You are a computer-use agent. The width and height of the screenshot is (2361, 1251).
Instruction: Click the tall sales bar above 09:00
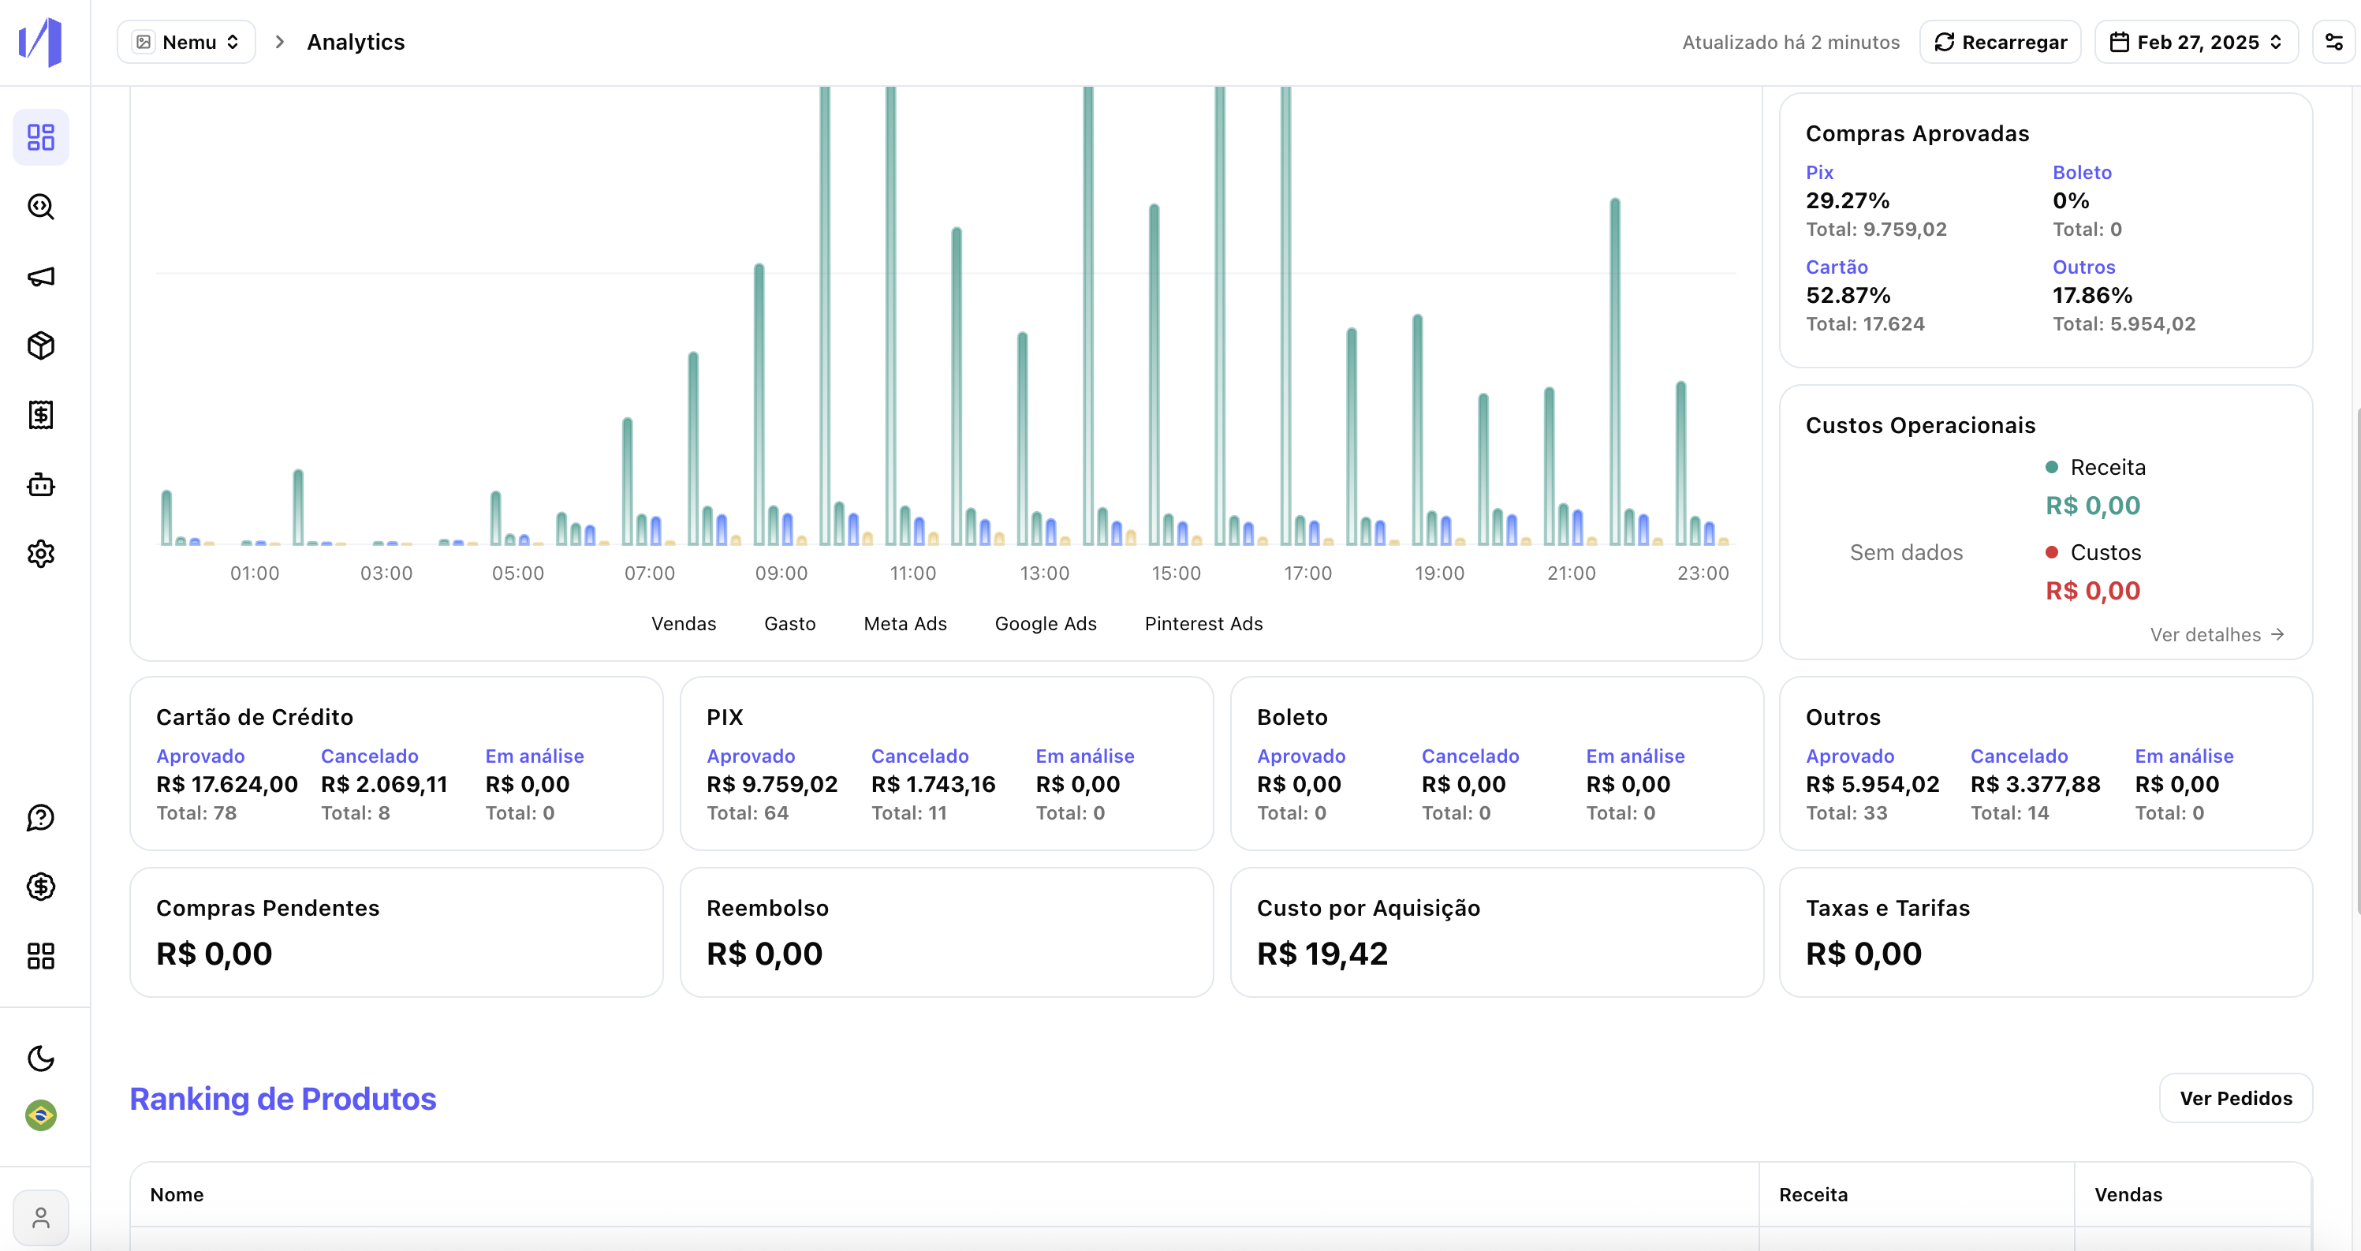point(759,404)
